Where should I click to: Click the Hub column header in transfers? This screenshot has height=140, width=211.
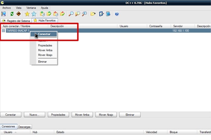(x=42, y=132)
